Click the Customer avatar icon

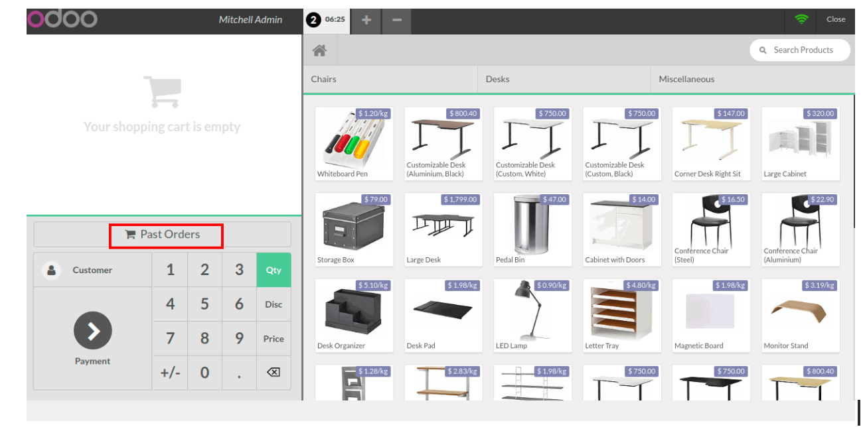click(x=51, y=270)
